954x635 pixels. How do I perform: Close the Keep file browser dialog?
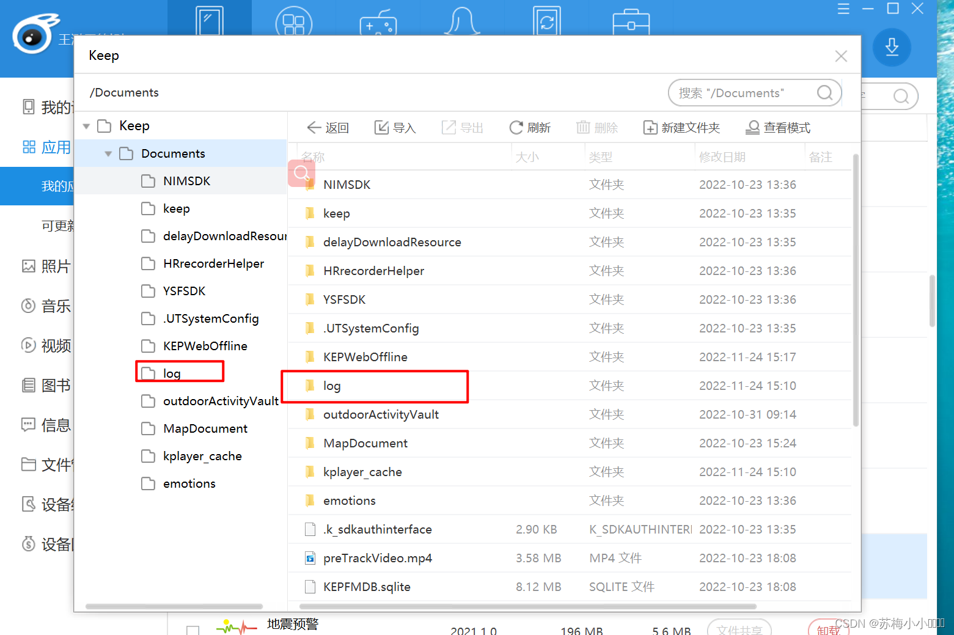tap(841, 56)
